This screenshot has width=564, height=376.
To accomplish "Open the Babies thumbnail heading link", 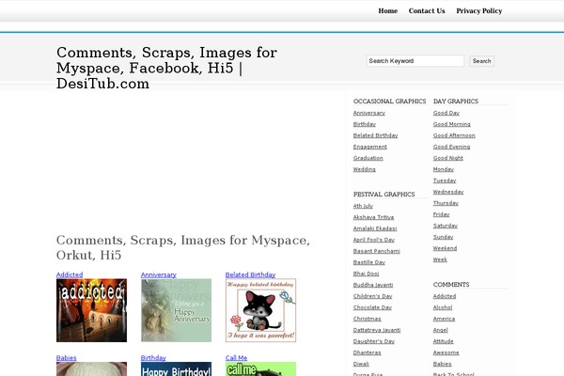I will pos(66,357).
